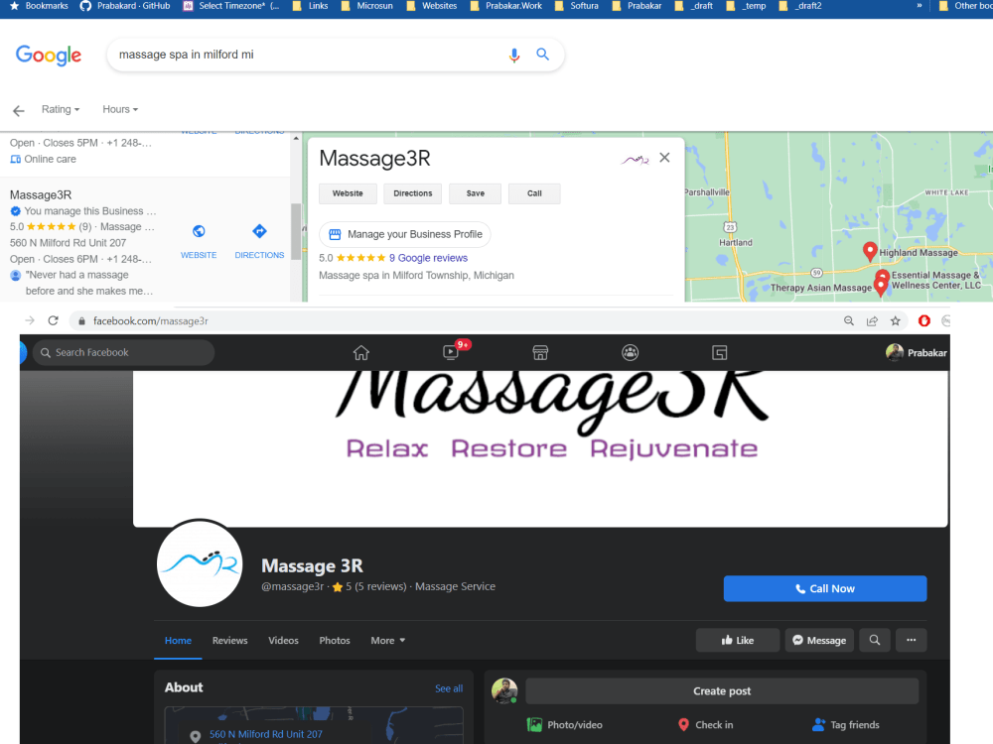Viewport: 993px width, 744px height.
Task: Select the Massage3R result title in list
Action: pyautogui.click(x=41, y=194)
